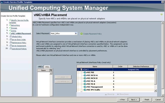
Task: Click the vNICs list scroll-up arrow
Action: click(x=51, y=73)
